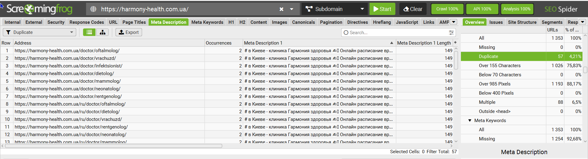Viewport: 588px width, 159px height.
Task: Switch to tree view icon
Action: tap(102, 32)
